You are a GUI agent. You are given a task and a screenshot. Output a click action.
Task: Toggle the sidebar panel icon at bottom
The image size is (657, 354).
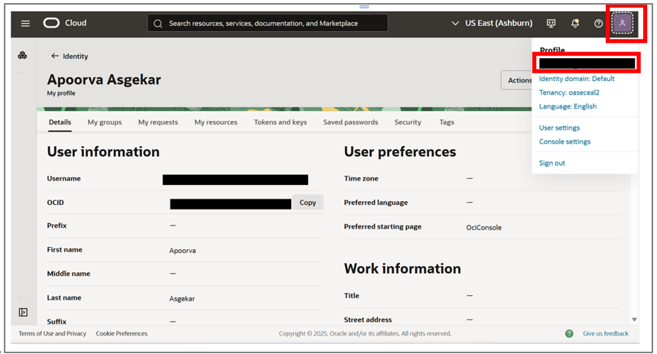click(x=23, y=312)
